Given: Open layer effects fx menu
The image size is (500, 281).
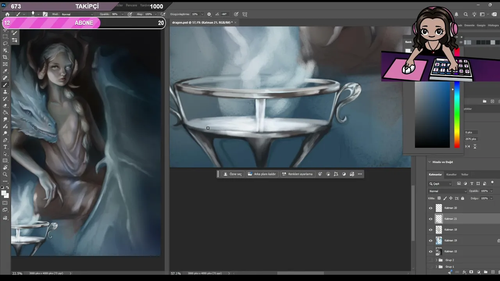Looking at the screenshot, I should tap(464, 272).
